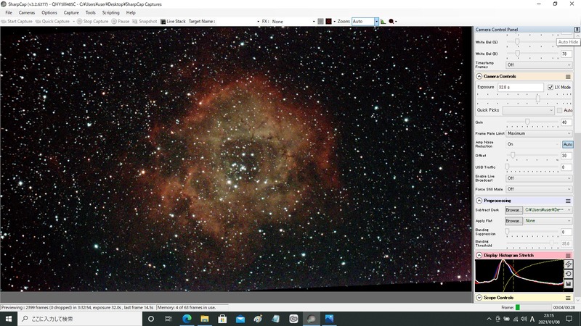Click Browse for Apply Flat
This screenshot has height=326, width=581.
click(x=513, y=221)
